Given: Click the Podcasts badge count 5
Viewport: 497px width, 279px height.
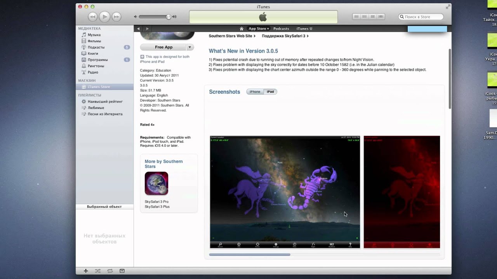Looking at the screenshot, I should pyautogui.click(x=127, y=47).
